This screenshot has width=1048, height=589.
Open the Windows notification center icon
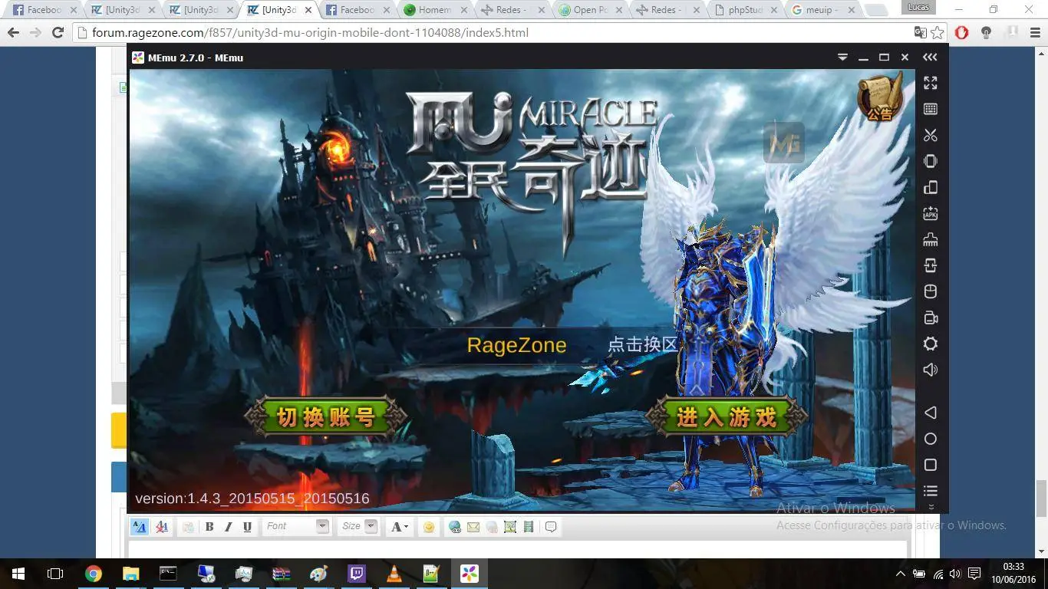tap(974, 574)
